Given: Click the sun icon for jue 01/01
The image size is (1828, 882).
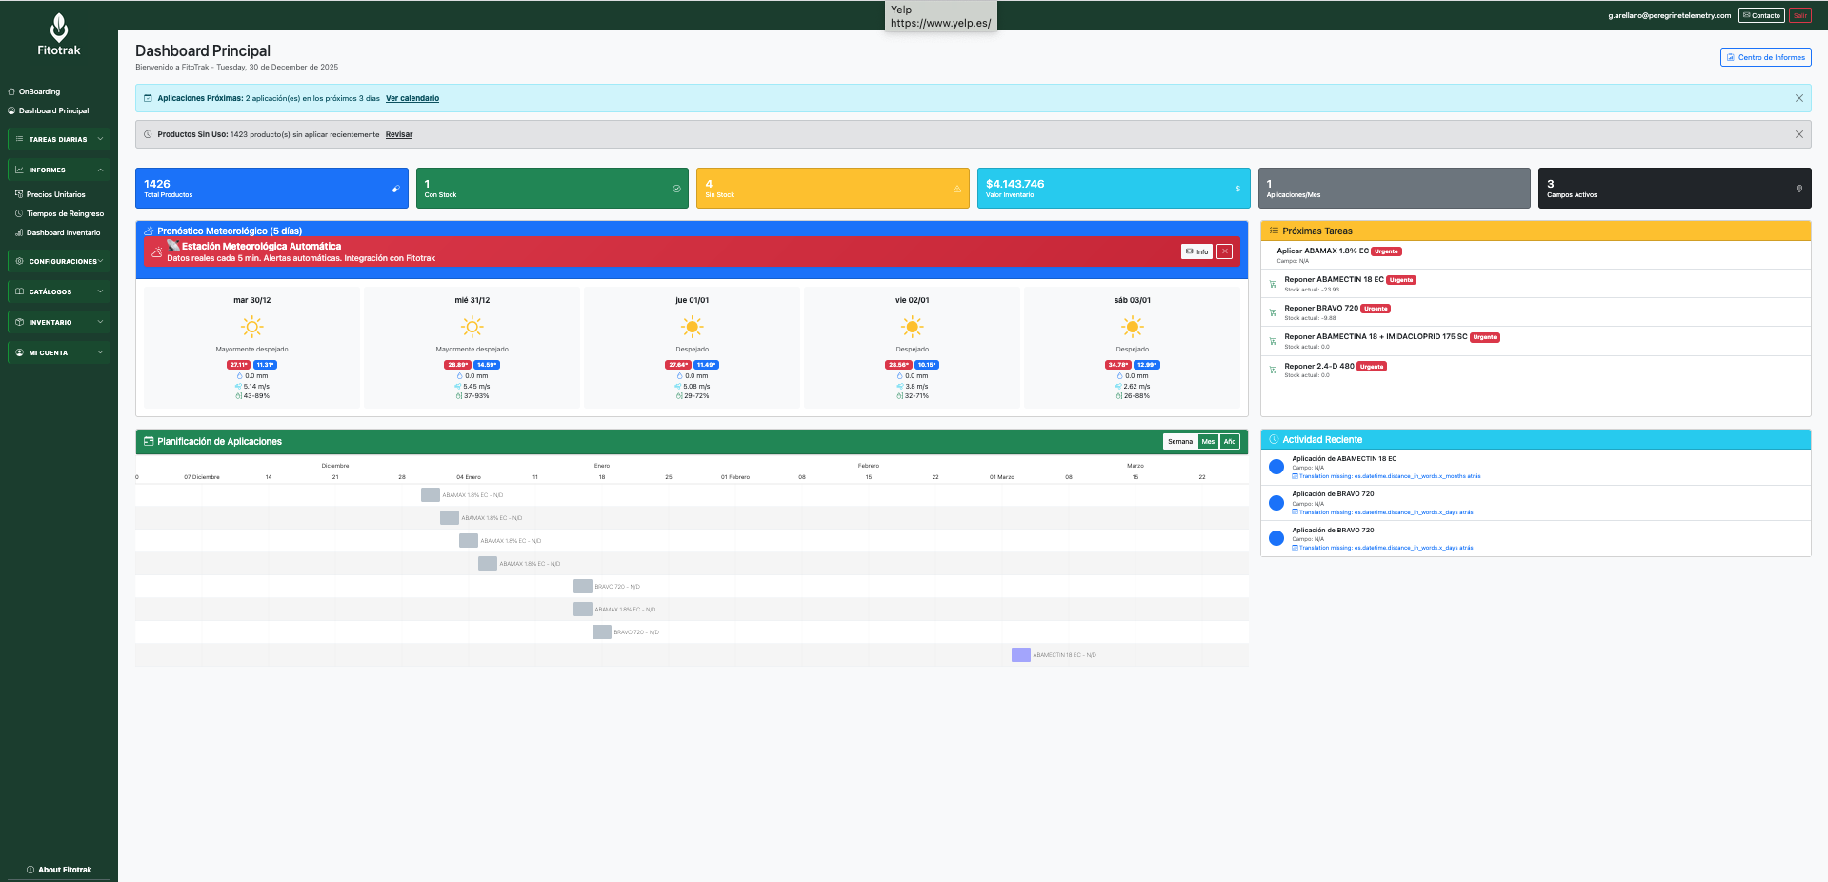Looking at the screenshot, I should [x=693, y=328].
